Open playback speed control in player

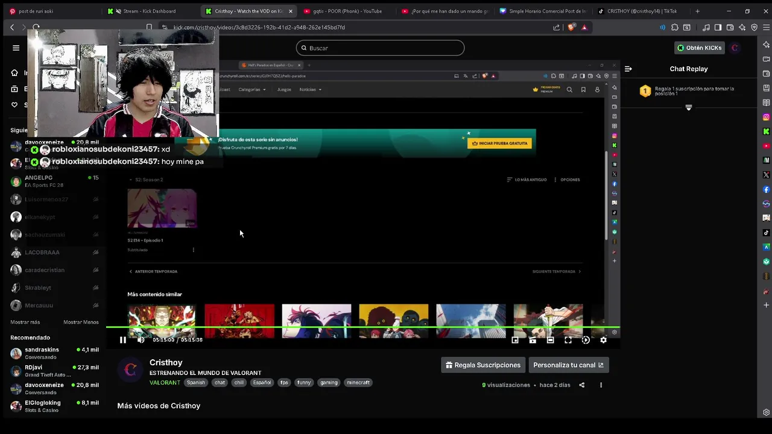[x=586, y=340]
